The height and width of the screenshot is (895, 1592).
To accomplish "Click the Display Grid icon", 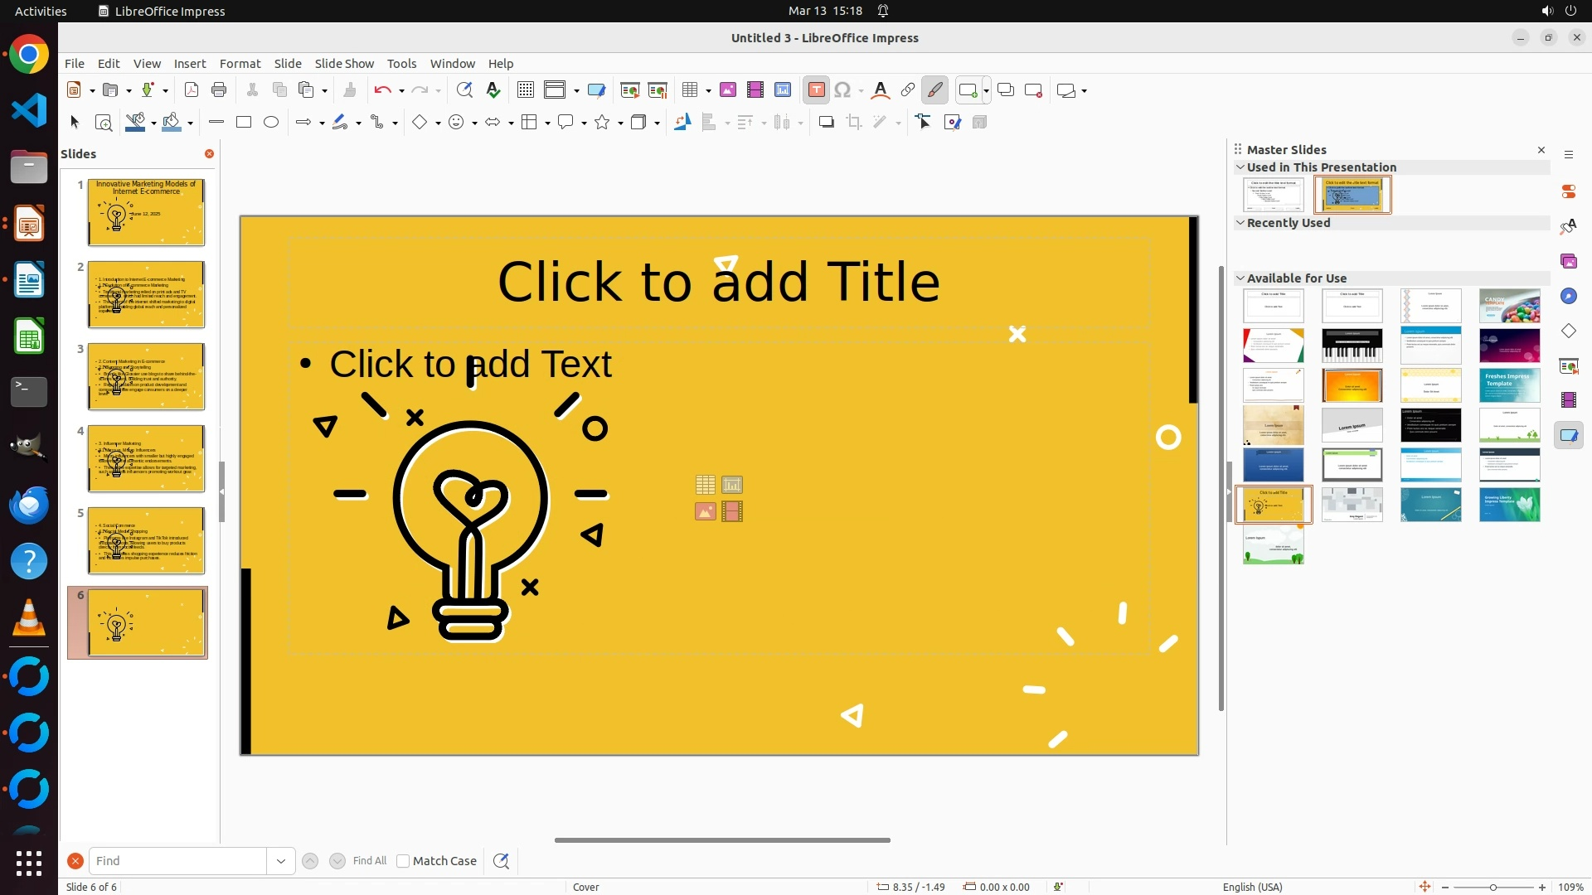I will [526, 90].
